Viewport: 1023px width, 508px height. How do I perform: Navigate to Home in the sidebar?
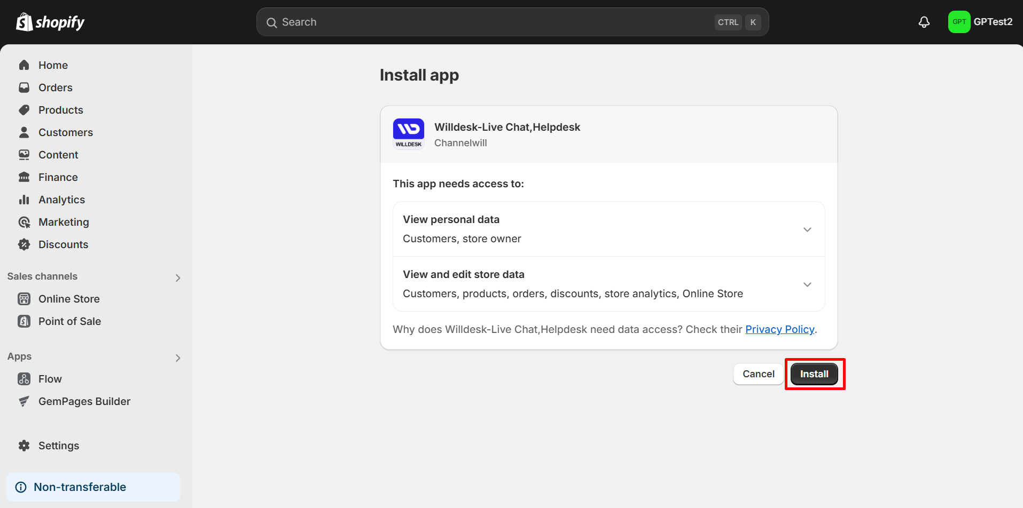[24, 65]
